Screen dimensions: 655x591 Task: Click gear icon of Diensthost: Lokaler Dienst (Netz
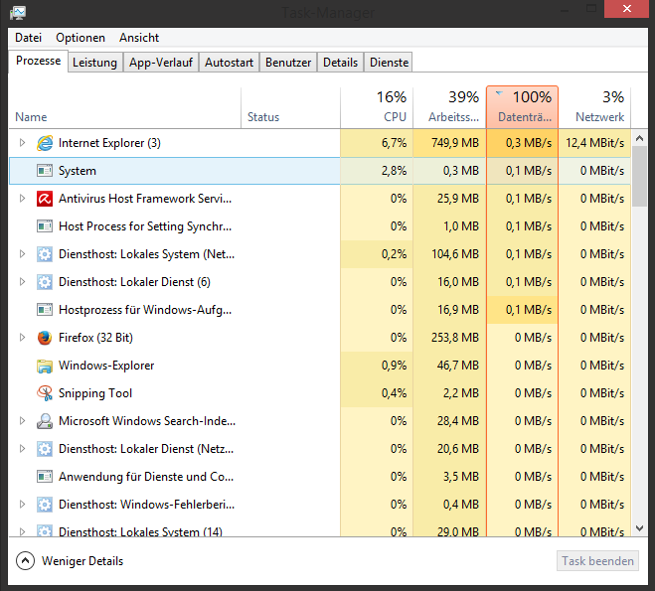click(45, 449)
